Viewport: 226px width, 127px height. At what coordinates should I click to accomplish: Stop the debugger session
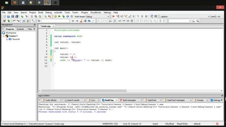point(146,17)
